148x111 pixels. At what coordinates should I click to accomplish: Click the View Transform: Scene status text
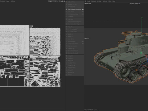[x=91, y=110]
